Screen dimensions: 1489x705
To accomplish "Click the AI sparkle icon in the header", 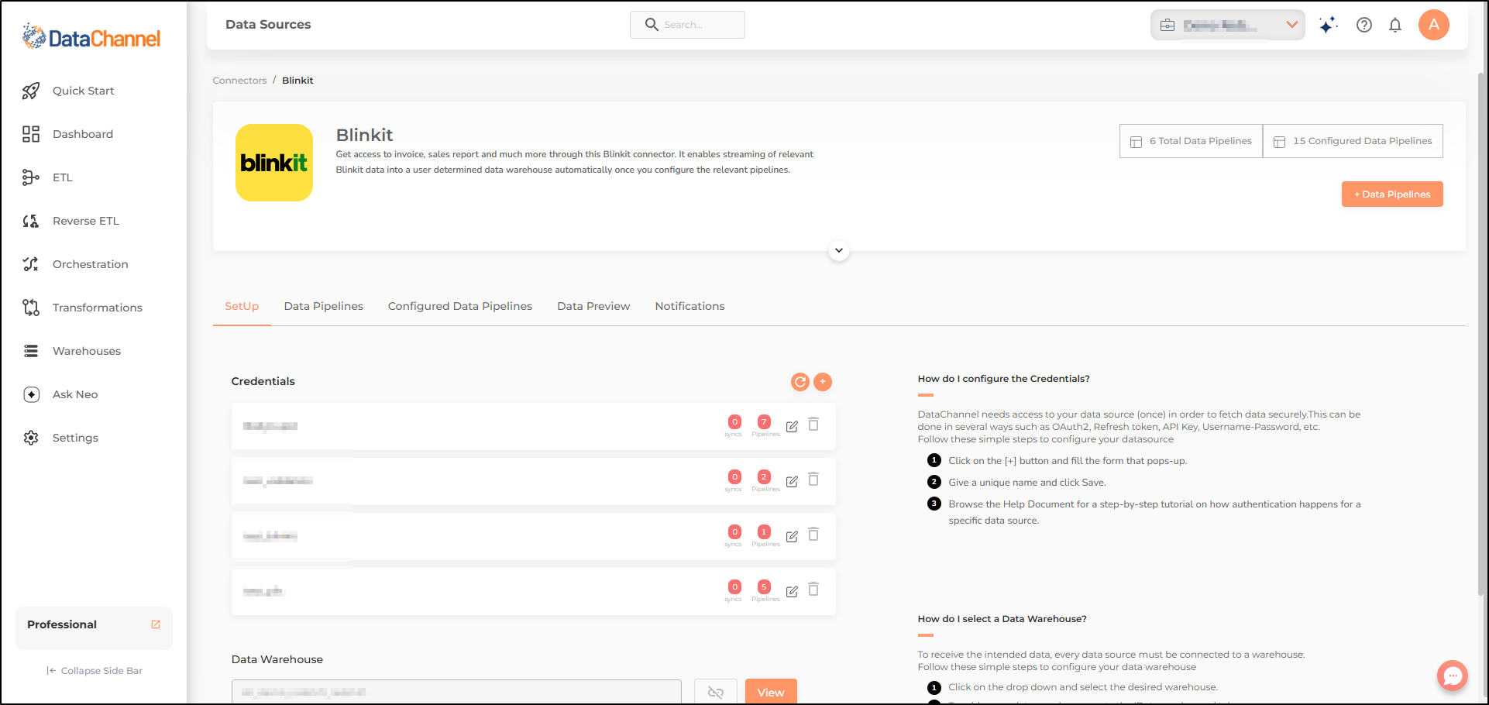I will click(1328, 25).
